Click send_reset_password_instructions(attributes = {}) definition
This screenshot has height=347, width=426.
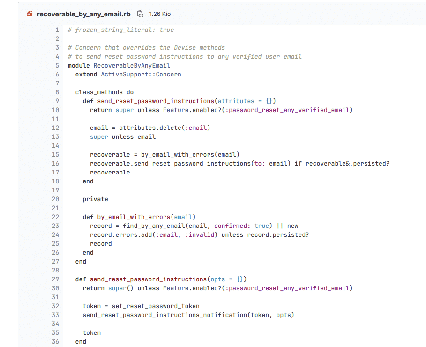click(179, 101)
